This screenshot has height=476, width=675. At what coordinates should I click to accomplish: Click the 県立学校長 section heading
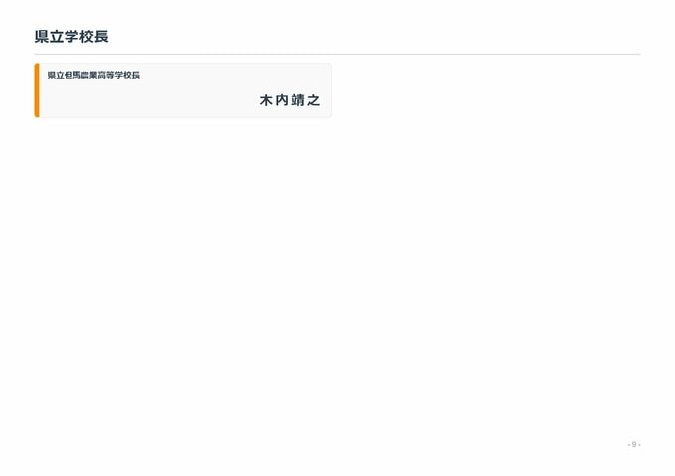[71, 36]
